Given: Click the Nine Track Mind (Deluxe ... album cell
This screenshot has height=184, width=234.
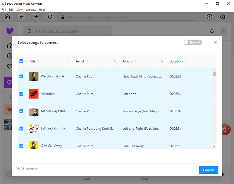Looking at the screenshot, I should click(x=142, y=76).
